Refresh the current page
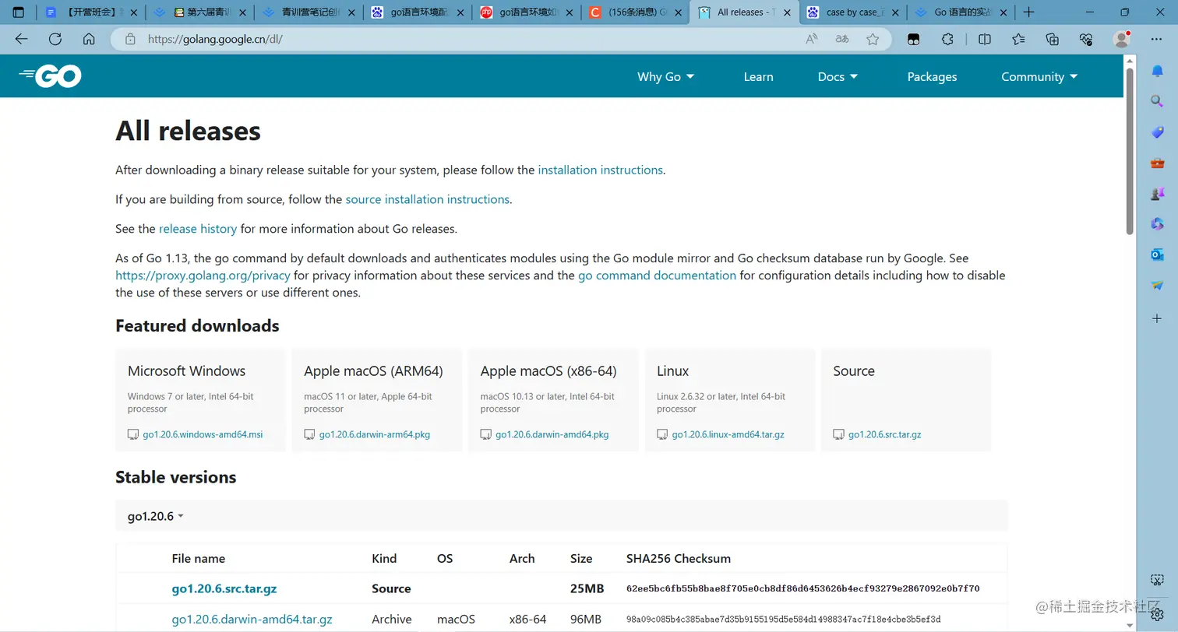The image size is (1178, 632). point(55,39)
